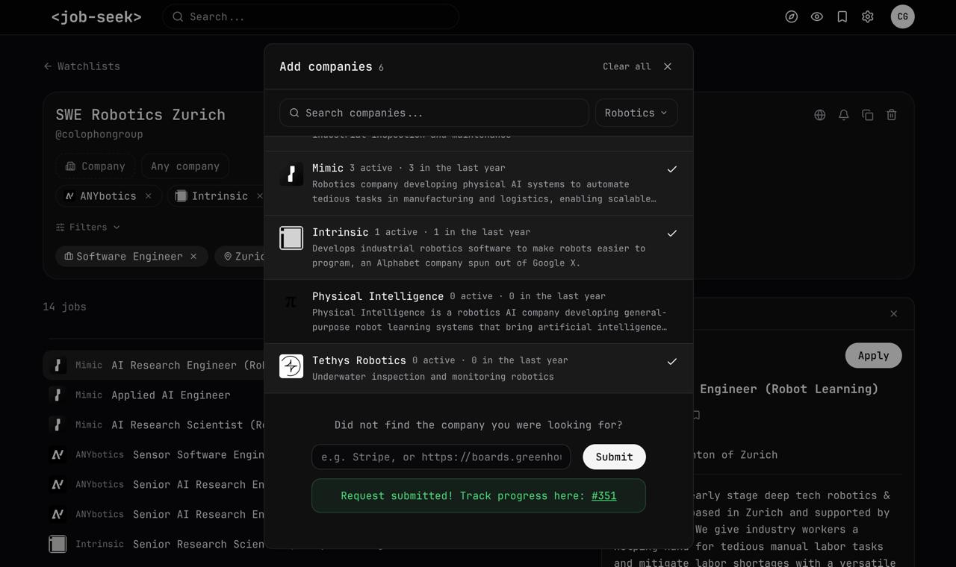Close the Add companies dialog

point(668,66)
